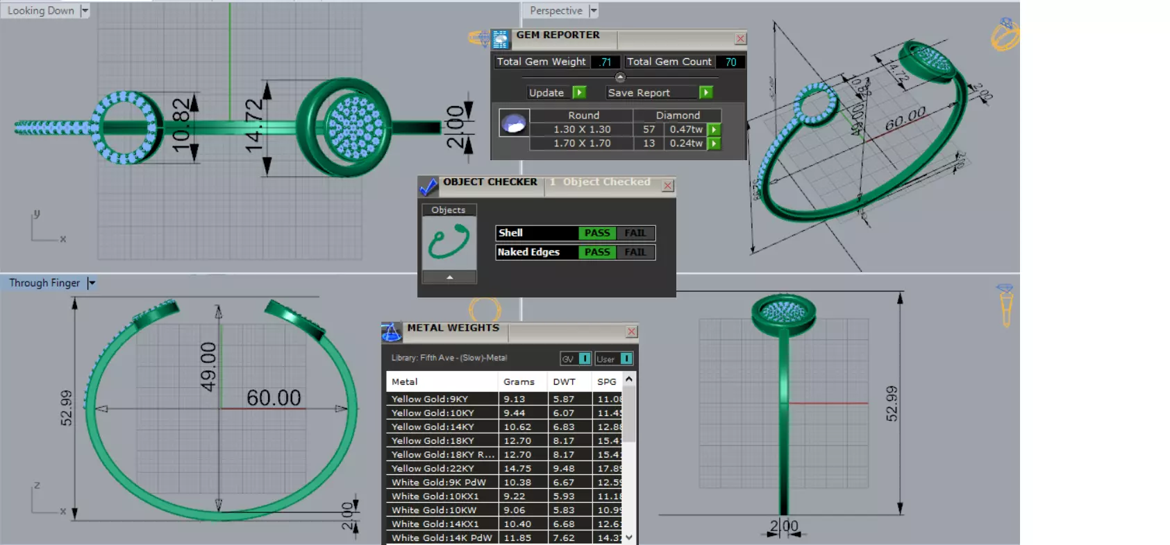The width and height of the screenshot is (1170, 545).
Task: Collapse the Objects list arrow
Action: (449, 277)
